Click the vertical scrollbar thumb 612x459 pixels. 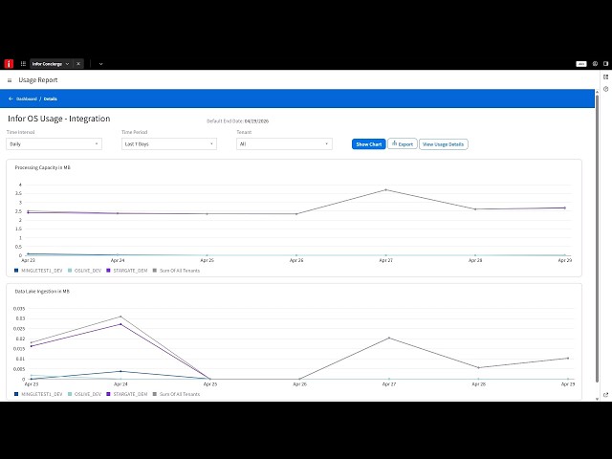coord(597,238)
